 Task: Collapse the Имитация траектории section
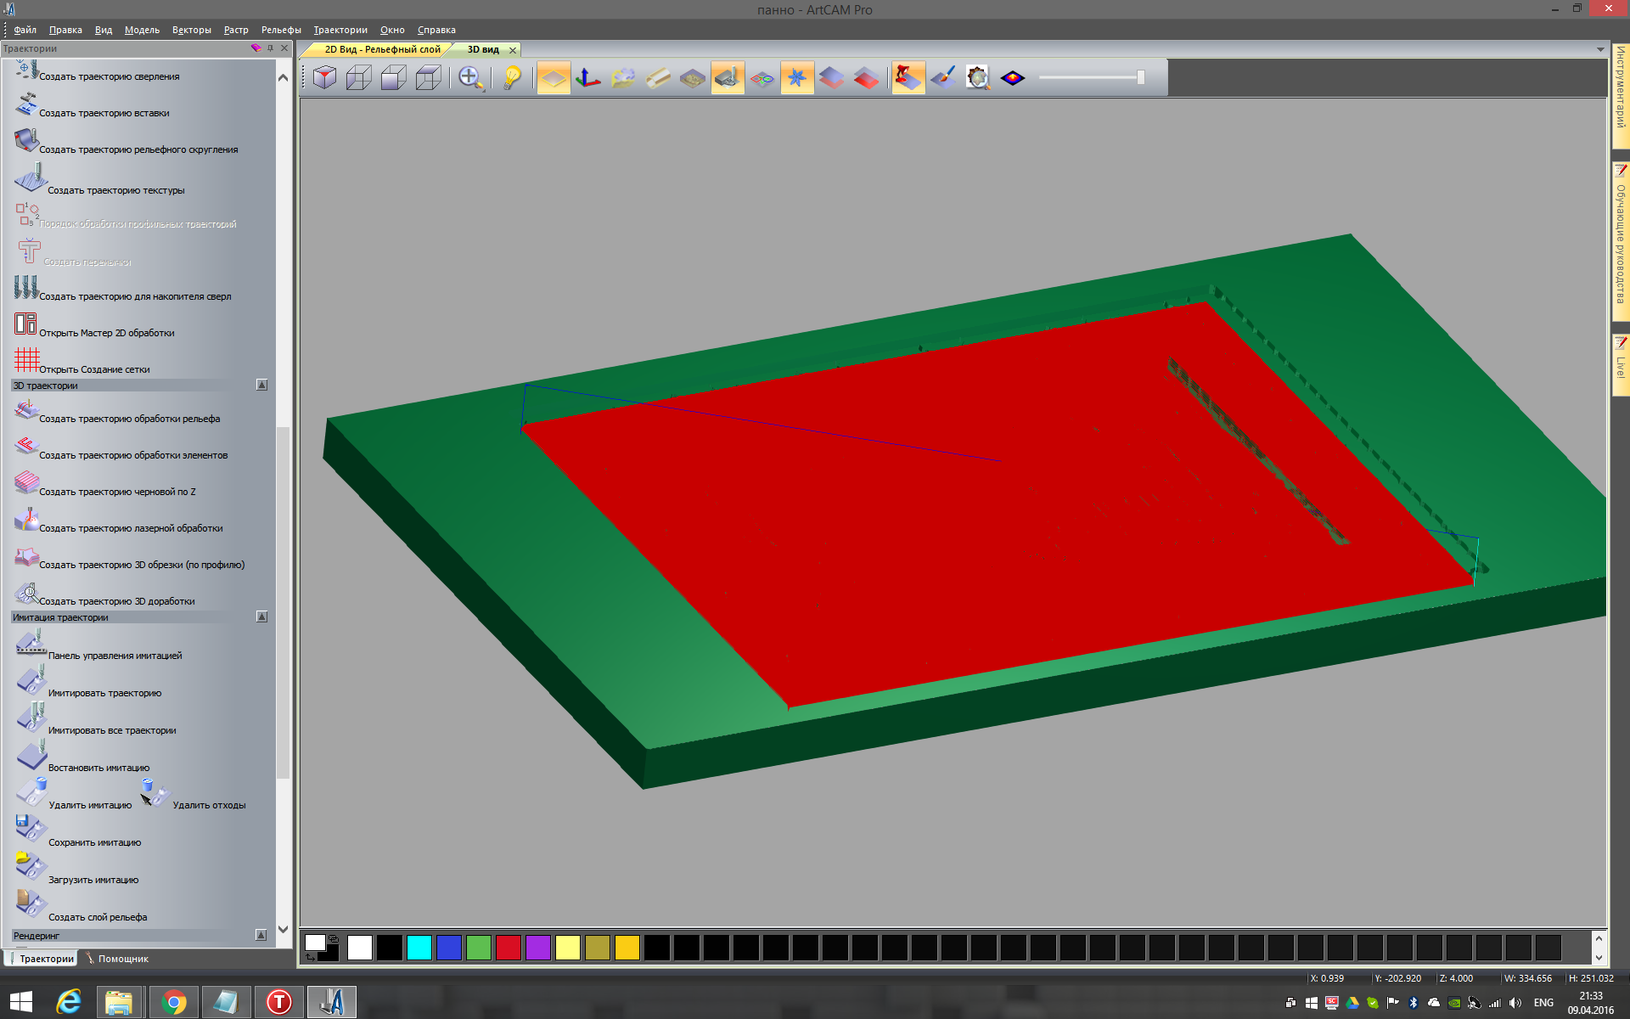tap(261, 617)
